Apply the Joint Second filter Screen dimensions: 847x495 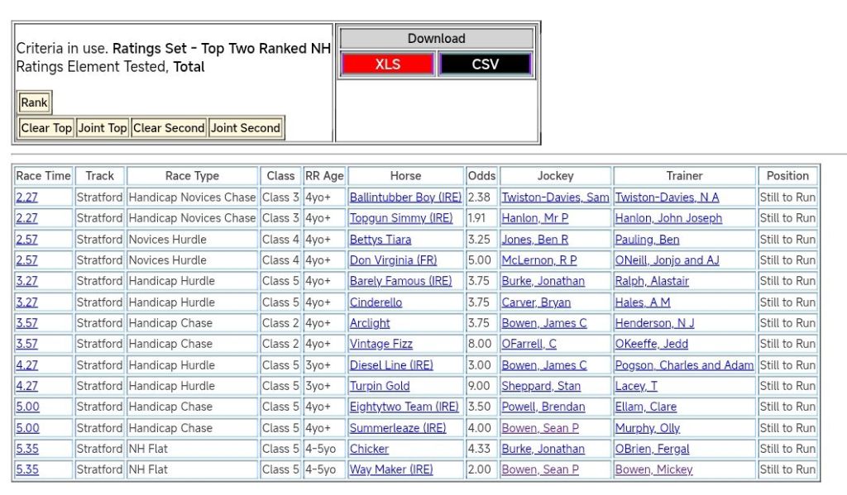pos(246,128)
